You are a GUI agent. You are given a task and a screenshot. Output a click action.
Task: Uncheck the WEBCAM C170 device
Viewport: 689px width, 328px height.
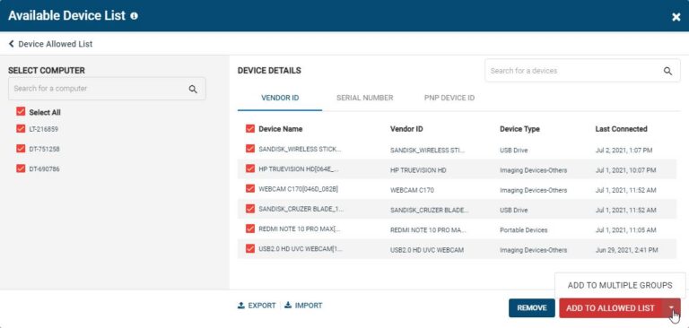pos(250,188)
